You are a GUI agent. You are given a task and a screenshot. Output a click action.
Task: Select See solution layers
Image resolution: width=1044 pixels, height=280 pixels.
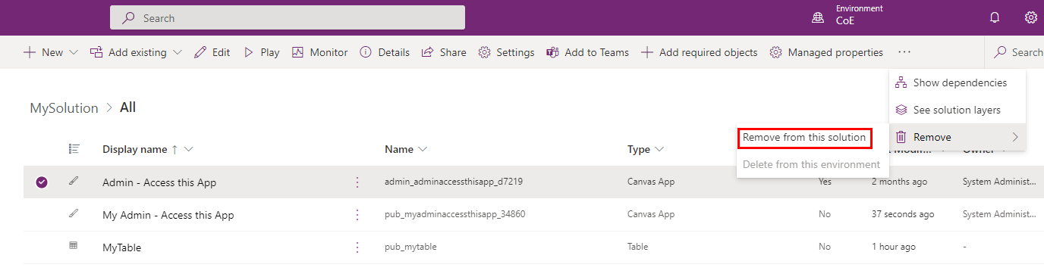(x=958, y=110)
